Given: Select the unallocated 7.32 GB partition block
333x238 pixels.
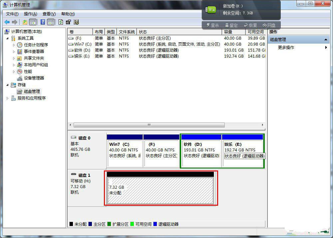Looking at the screenshot, I should coord(161,190).
